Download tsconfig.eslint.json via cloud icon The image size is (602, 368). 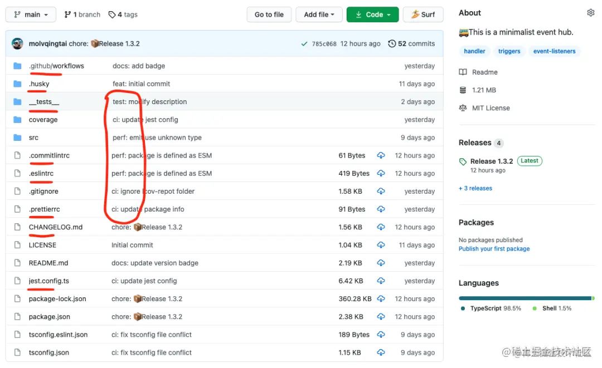(381, 334)
